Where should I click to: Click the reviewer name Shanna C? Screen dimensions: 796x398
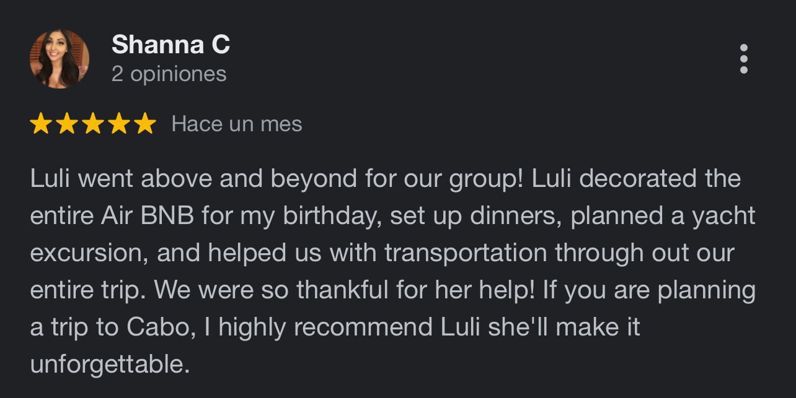coord(170,45)
